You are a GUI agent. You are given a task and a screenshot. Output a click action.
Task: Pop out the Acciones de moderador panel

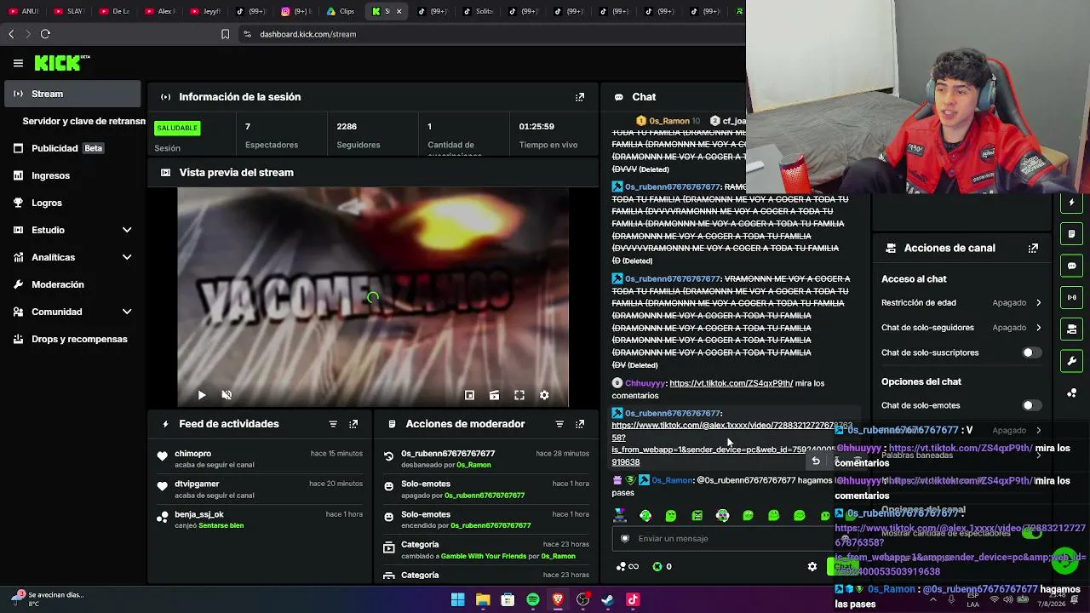point(580,424)
